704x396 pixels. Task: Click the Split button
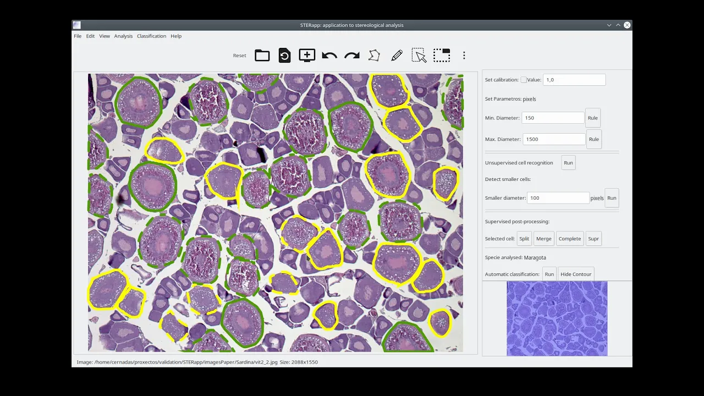click(524, 239)
